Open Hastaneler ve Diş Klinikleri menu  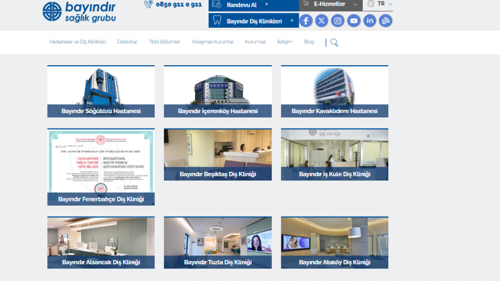tap(77, 42)
